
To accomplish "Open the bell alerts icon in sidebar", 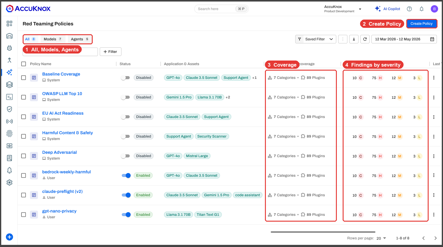I will [x=9, y=170].
